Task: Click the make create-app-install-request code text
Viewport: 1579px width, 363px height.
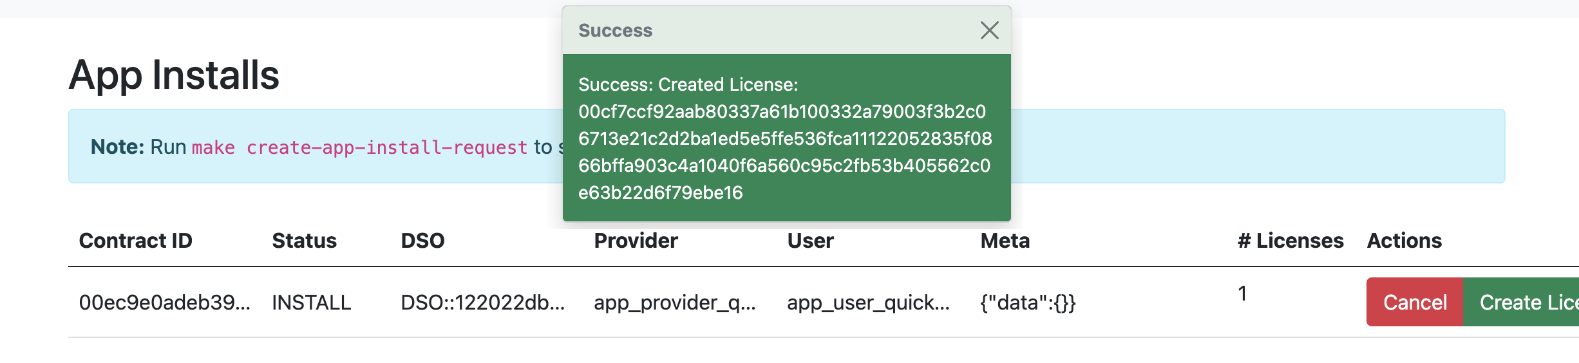Action: [359, 147]
